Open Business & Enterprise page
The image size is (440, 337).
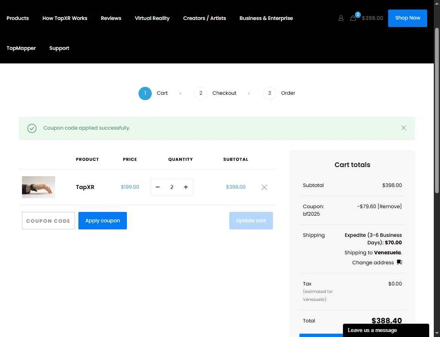[x=266, y=18]
